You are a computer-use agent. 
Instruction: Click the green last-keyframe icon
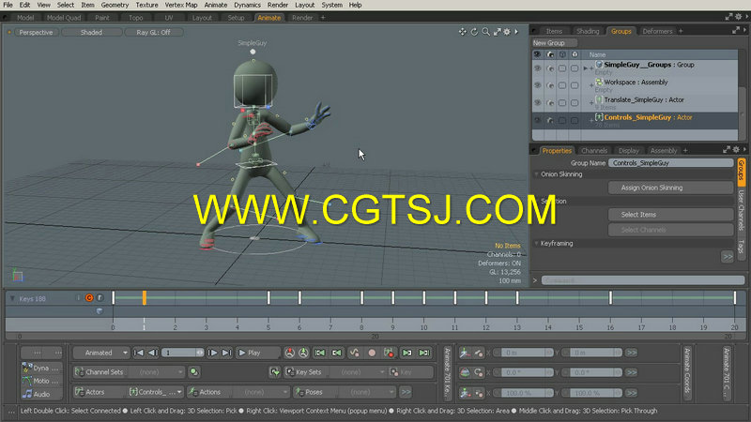pyautogui.click(x=424, y=354)
